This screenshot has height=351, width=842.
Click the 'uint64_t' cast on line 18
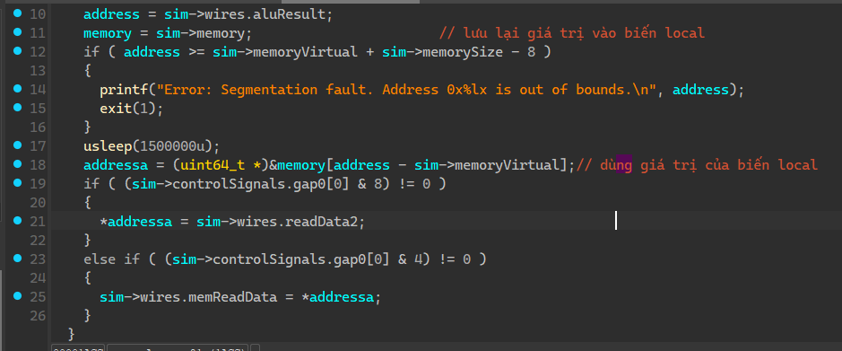[x=213, y=165]
